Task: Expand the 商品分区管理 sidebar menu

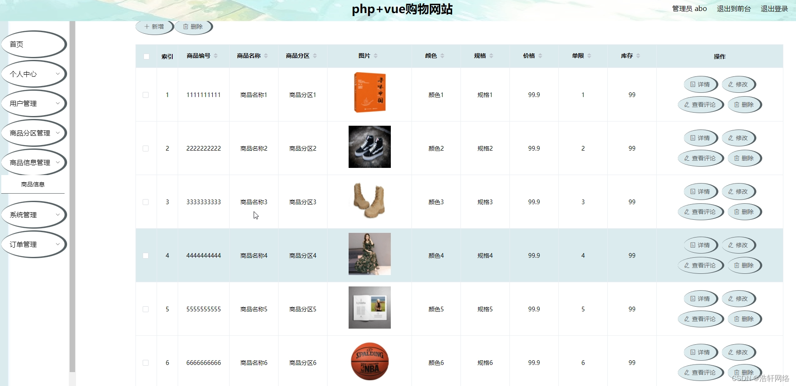Action: [34, 133]
